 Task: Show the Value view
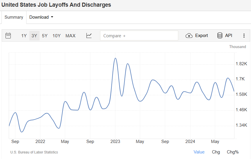click(199, 152)
